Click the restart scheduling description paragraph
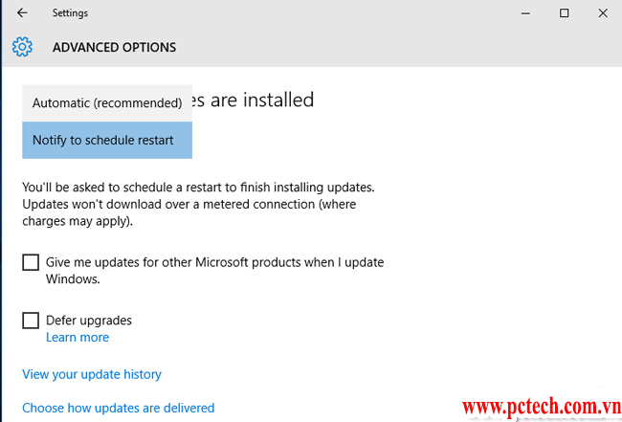 (198, 204)
